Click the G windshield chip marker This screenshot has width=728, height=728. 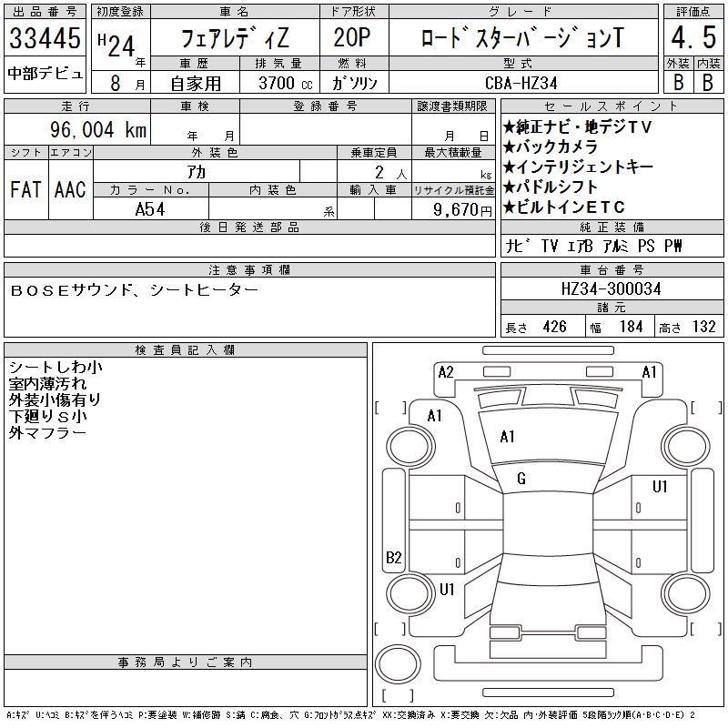[521, 480]
